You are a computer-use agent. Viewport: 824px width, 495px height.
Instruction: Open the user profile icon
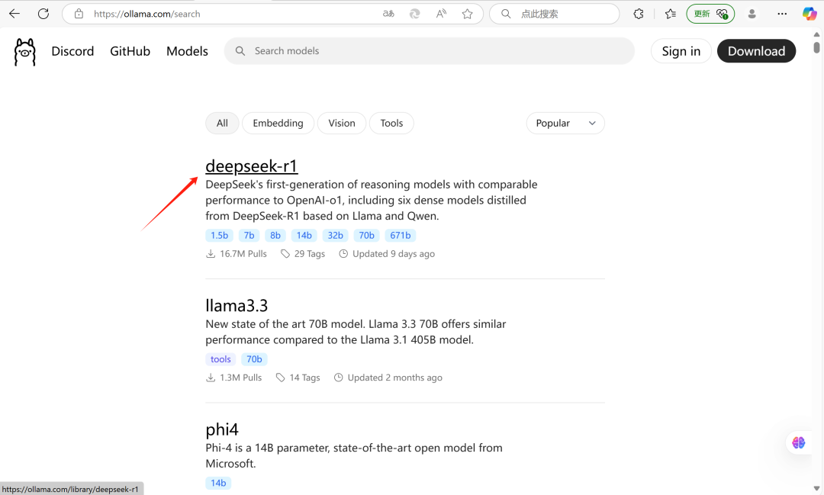point(752,14)
